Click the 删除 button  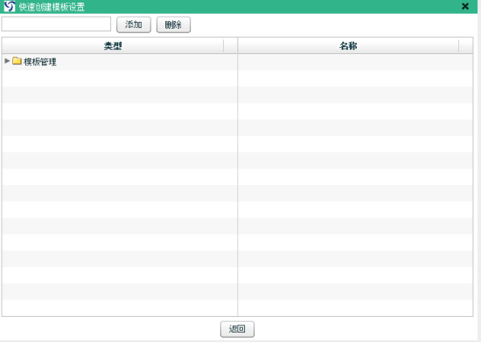pyautogui.click(x=173, y=24)
